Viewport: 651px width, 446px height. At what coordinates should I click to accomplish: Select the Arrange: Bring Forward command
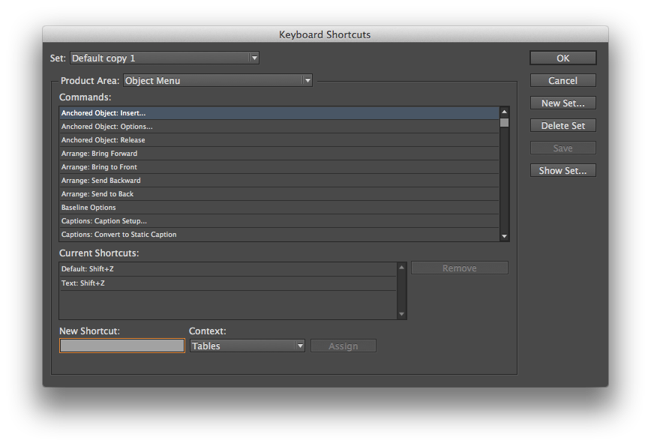tap(279, 154)
